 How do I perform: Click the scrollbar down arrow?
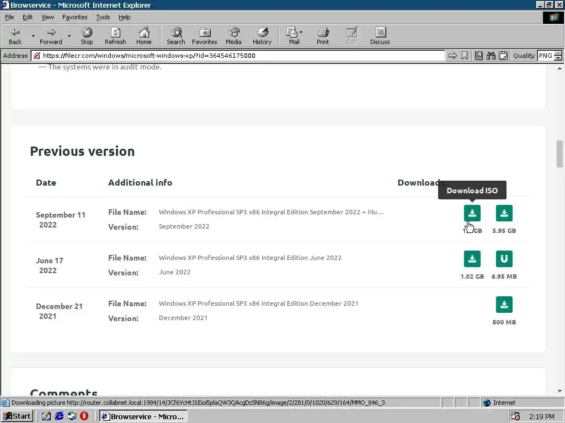pos(559,391)
